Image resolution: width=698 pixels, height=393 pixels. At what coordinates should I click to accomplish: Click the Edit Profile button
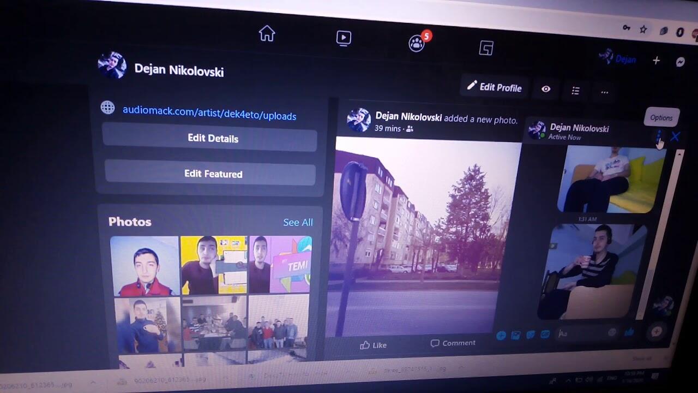click(494, 87)
